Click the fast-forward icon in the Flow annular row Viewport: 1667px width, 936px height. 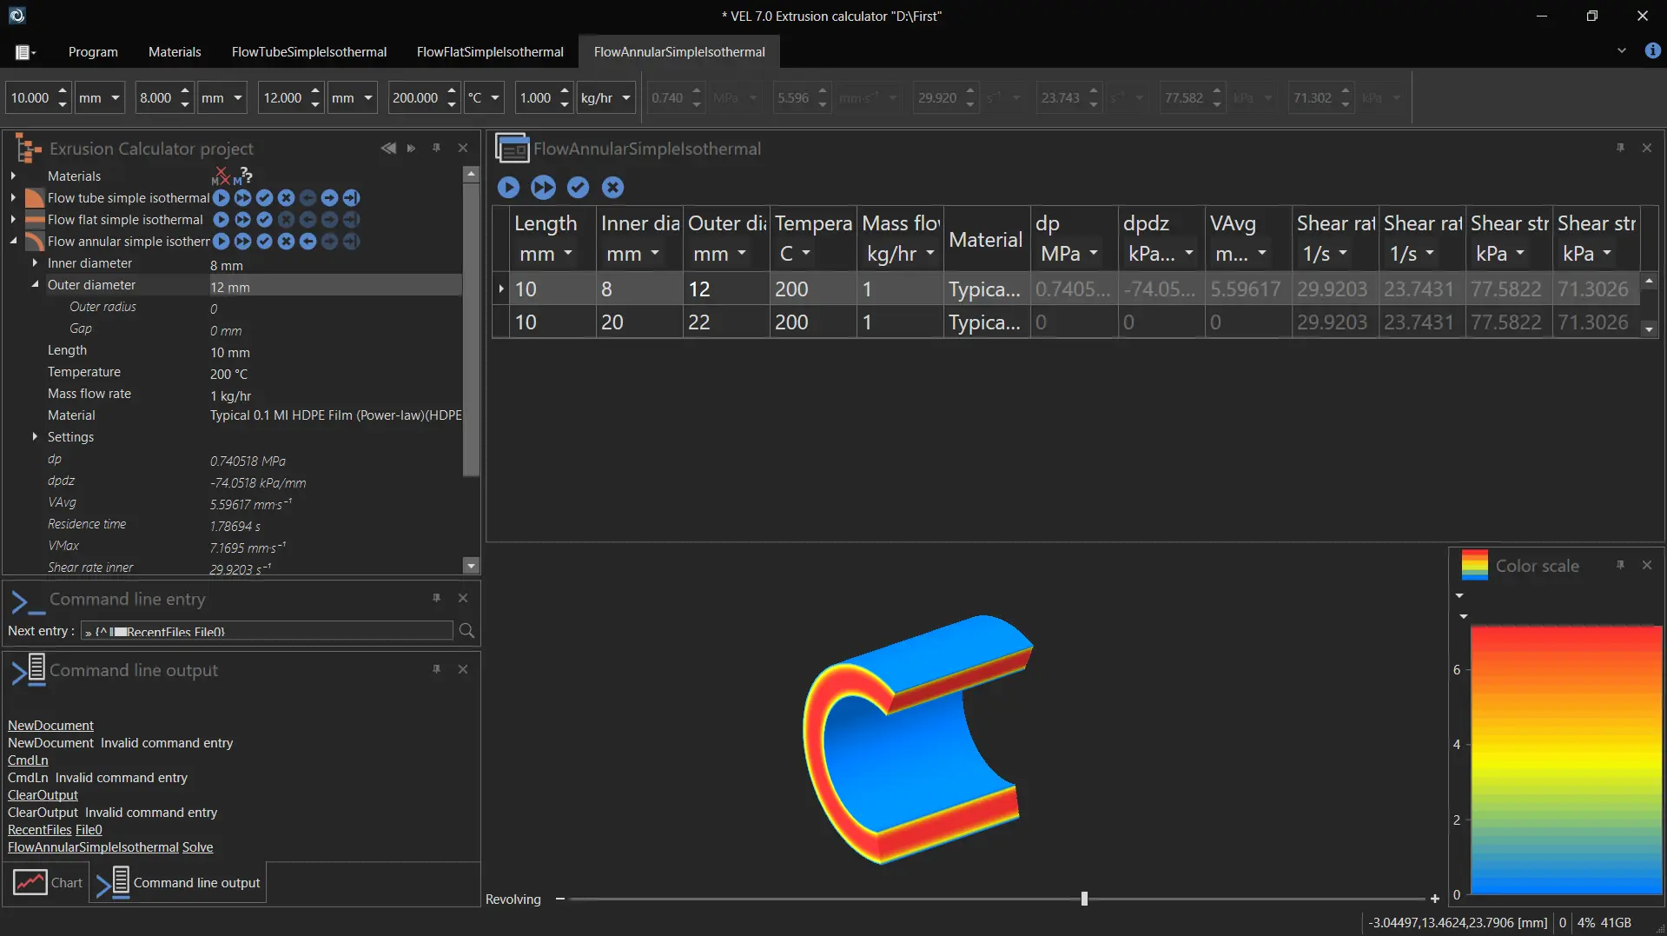pos(243,242)
